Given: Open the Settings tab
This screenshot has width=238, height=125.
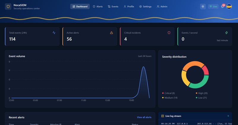Looking at the screenshot, I should click(x=145, y=7).
